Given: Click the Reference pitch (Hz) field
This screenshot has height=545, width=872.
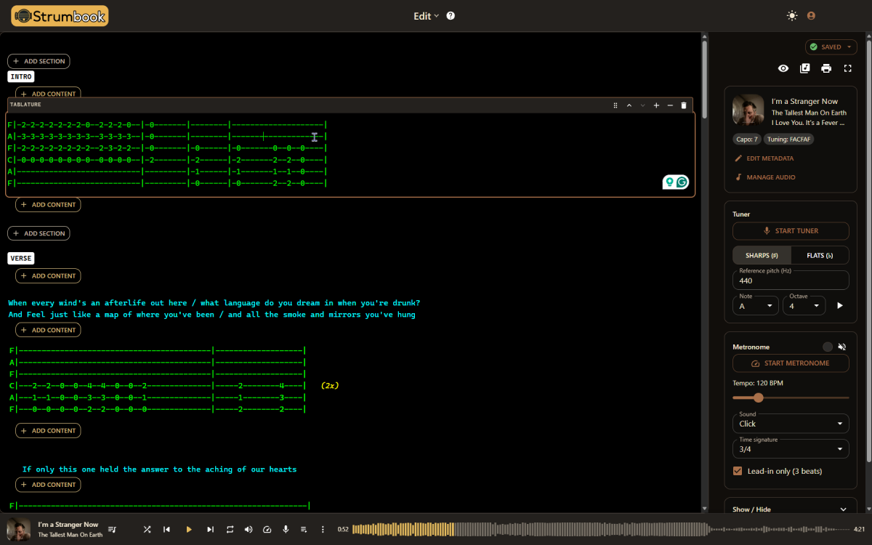Looking at the screenshot, I should tap(791, 280).
